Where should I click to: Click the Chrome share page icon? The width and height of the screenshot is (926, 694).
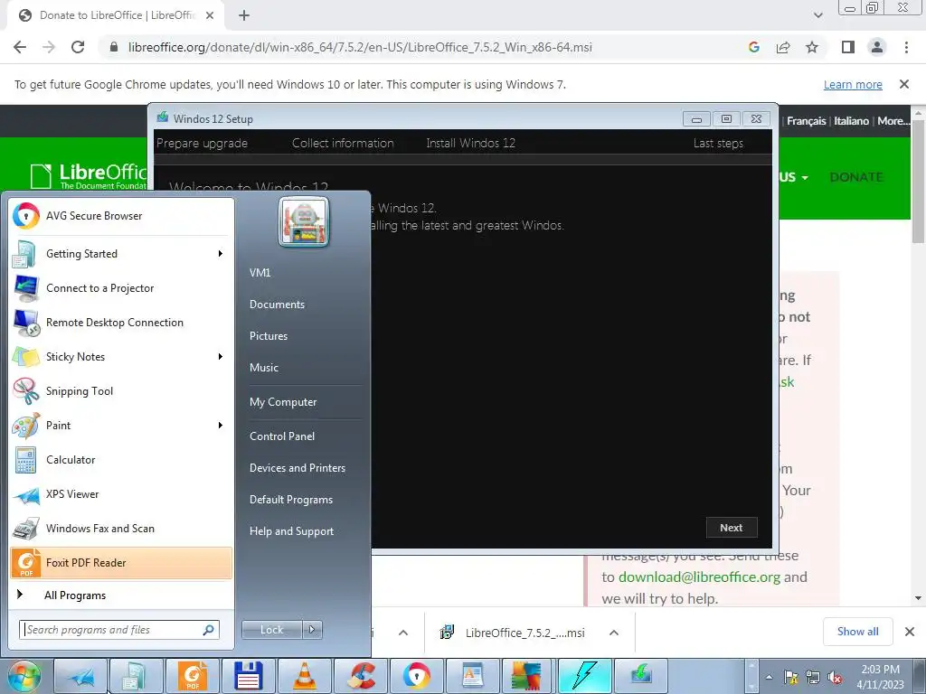click(x=783, y=47)
